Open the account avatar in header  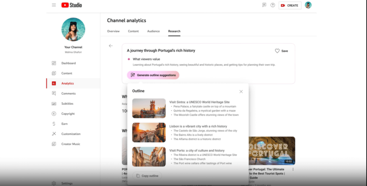point(308,5)
